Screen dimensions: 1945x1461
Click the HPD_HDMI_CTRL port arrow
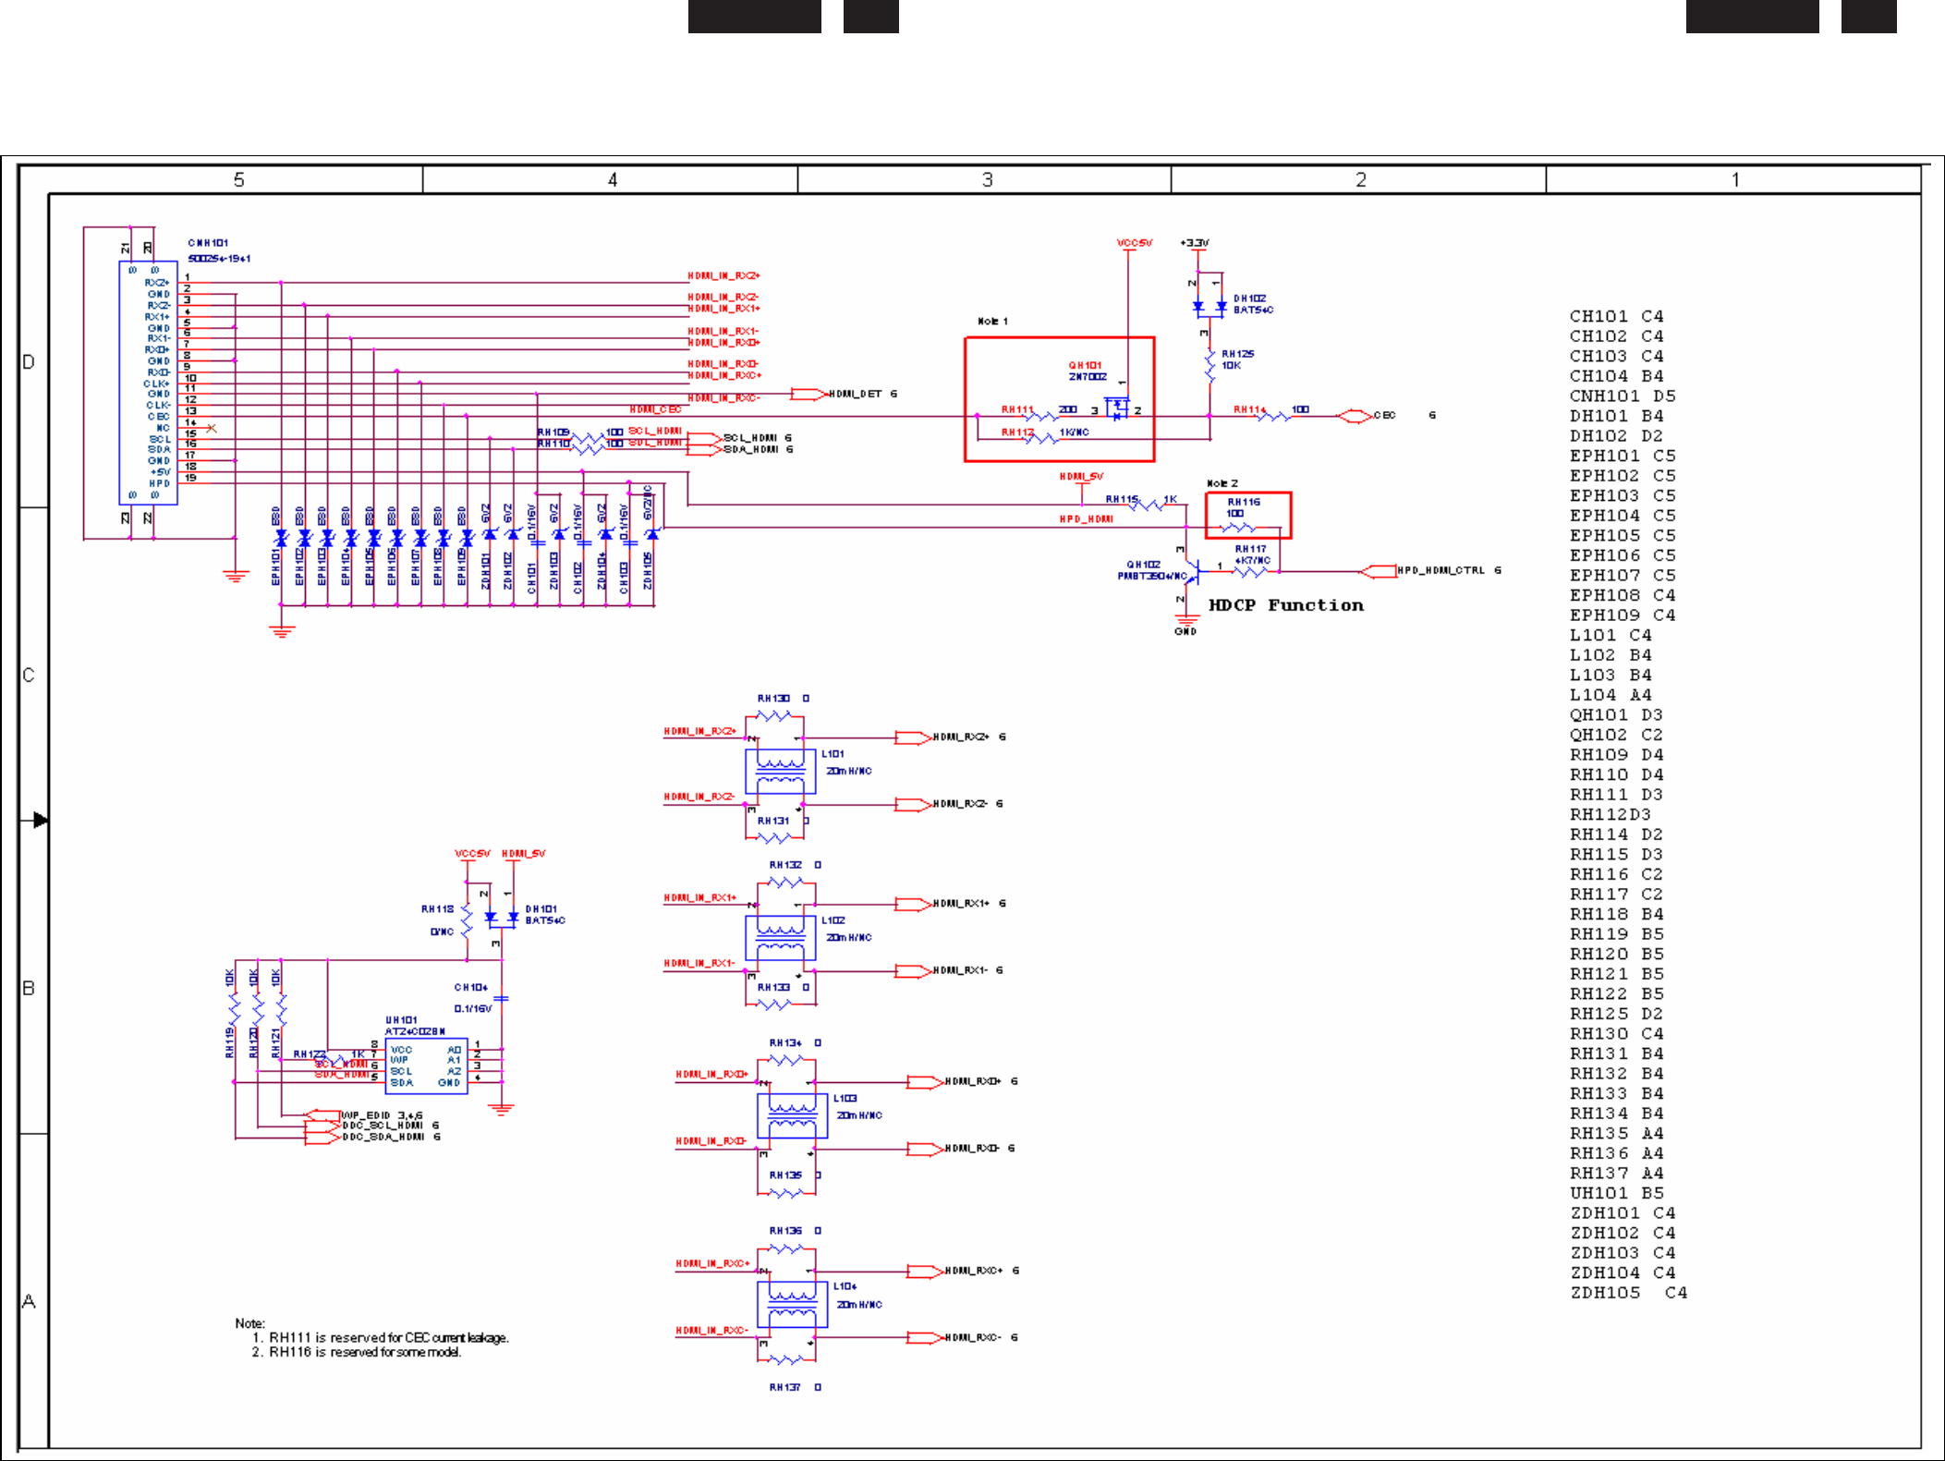[x=1380, y=571]
